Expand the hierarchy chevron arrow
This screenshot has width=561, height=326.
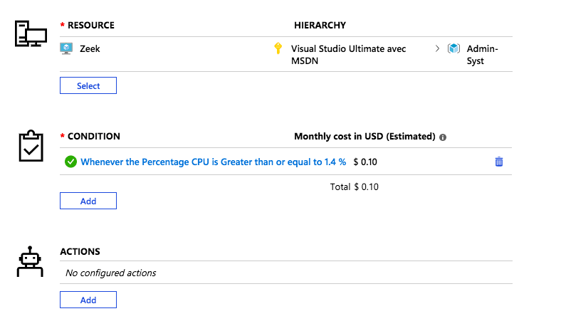coord(437,49)
